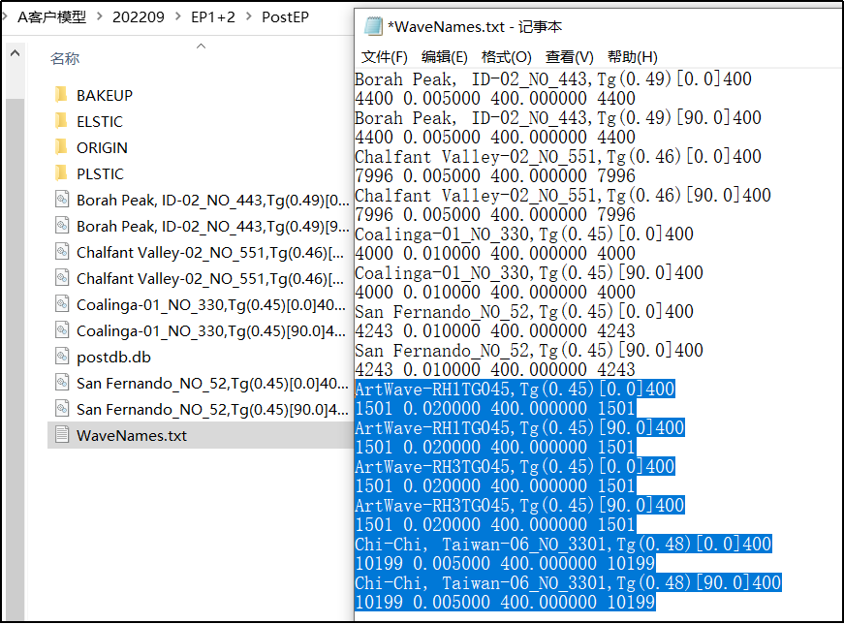This screenshot has height=624, width=844.
Task: Expand the chevron after A客户模型 in breadcrumb
Action: click(100, 16)
